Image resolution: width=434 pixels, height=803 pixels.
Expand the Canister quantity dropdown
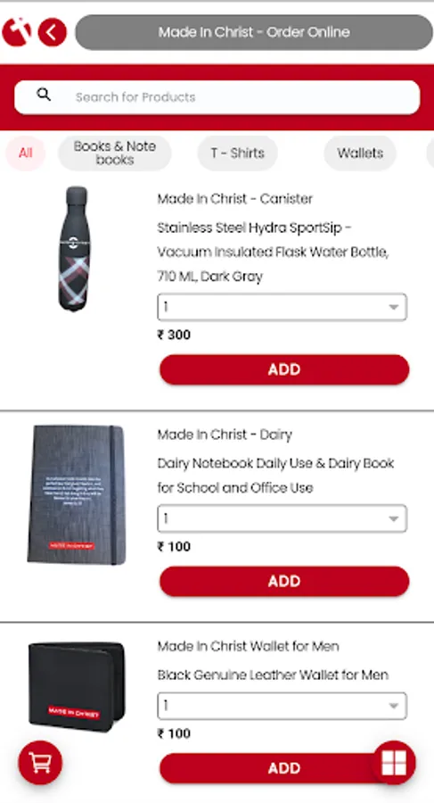tap(282, 307)
